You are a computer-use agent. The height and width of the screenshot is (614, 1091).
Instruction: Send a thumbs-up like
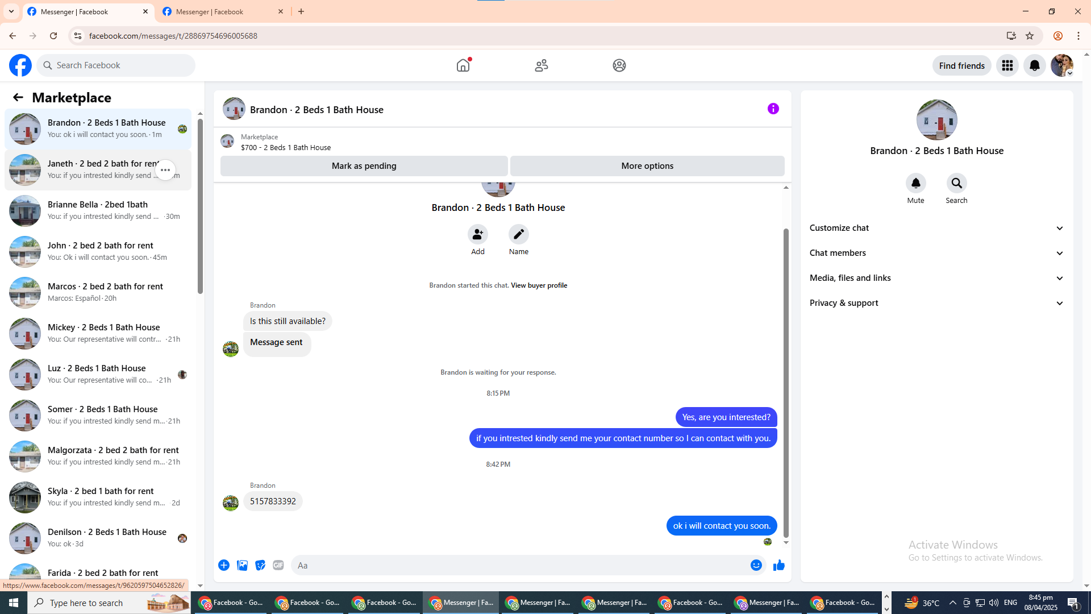[x=778, y=565]
